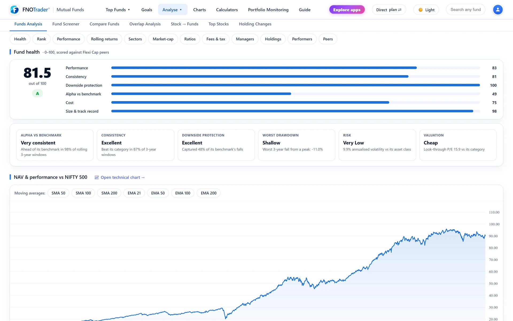Switch to the Compare Funds tab
This screenshot has width=513, height=321.
[x=104, y=24]
